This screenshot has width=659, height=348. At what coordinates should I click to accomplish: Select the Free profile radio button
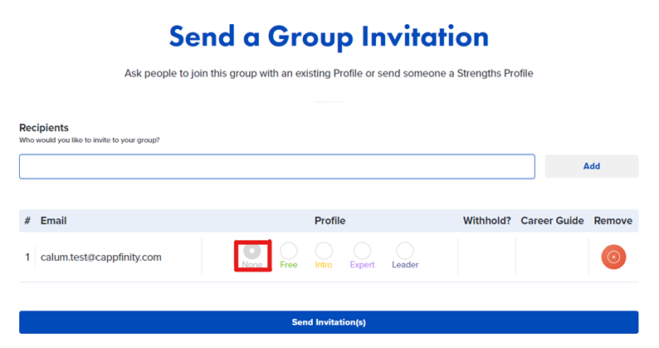pos(289,251)
